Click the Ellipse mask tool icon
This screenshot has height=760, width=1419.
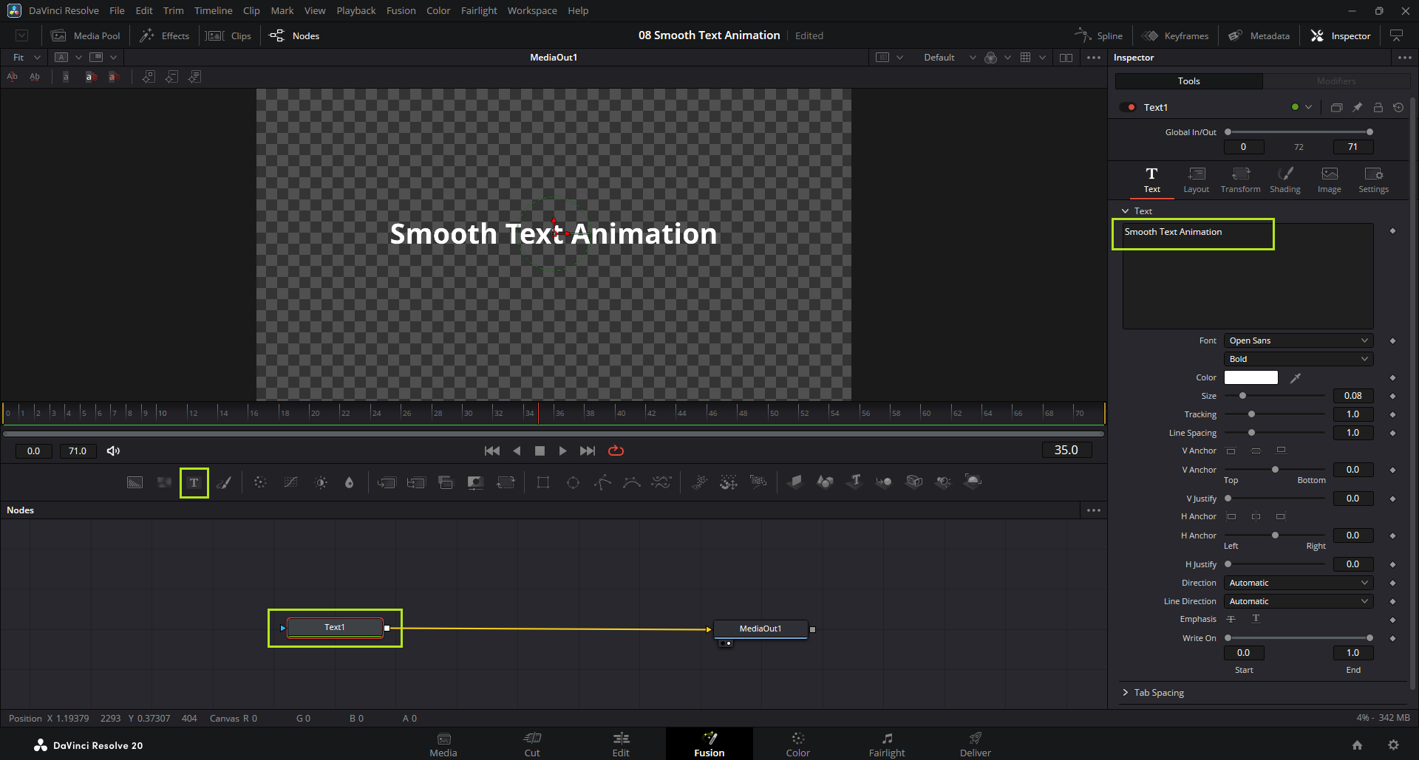[573, 482]
